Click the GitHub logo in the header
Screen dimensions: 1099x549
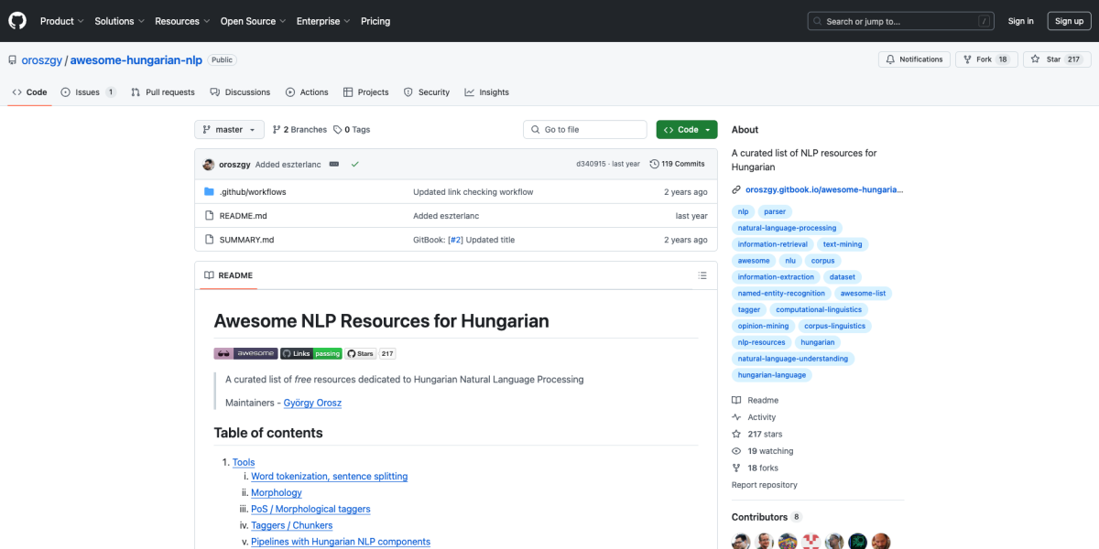pyautogui.click(x=16, y=20)
